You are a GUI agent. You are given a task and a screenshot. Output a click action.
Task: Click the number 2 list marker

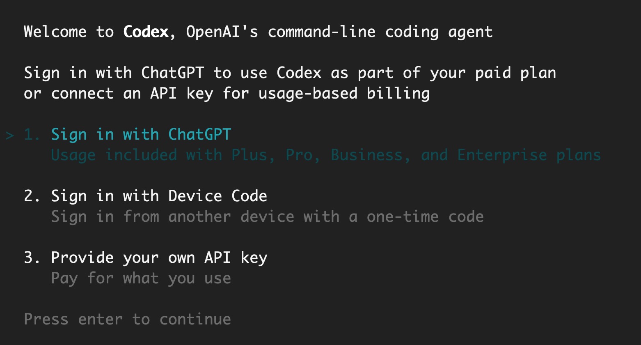32,196
